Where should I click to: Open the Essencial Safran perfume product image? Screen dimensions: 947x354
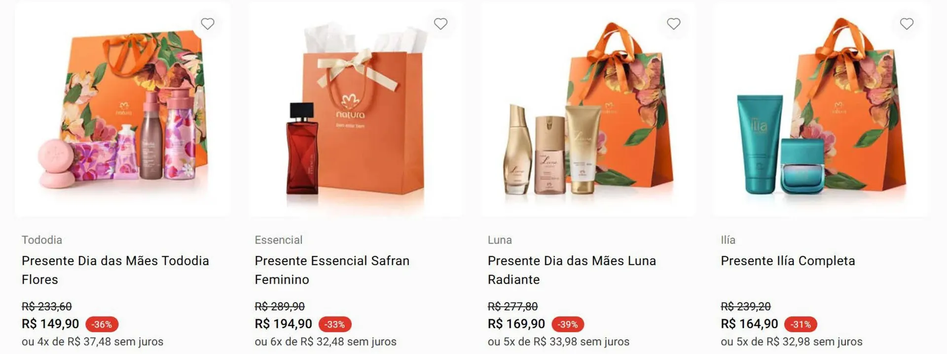coord(356,109)
